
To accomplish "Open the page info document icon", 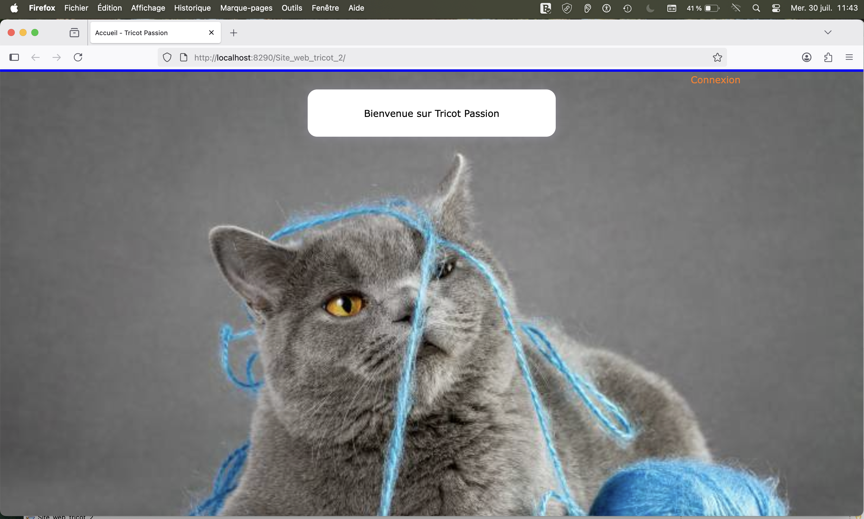I will click(183, 57).
